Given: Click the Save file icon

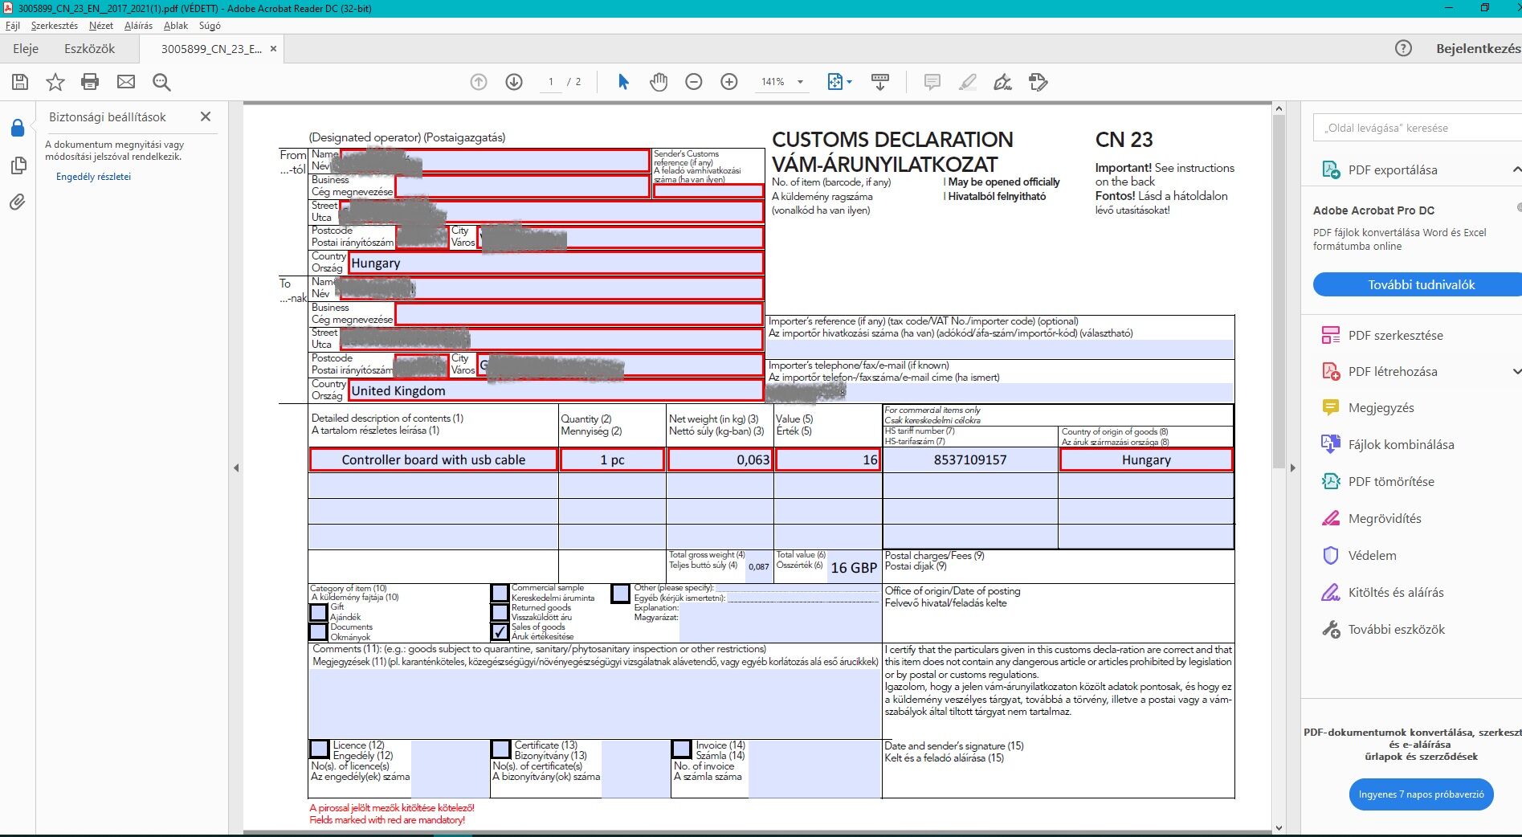Looking at the screenshot, I should pyautogui.click(x=20, y=82).
